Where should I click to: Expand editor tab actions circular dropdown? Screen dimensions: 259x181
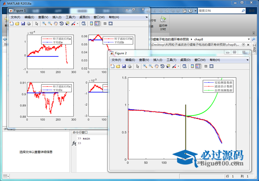(243, 45)
